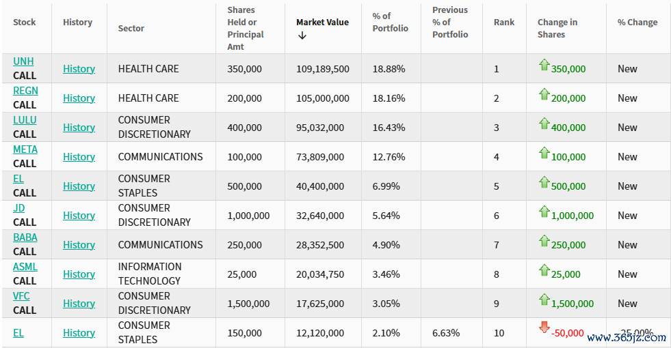This screenshot has height=348, width=671.
Task: Open the META stock link
Action: click(25, 149)
